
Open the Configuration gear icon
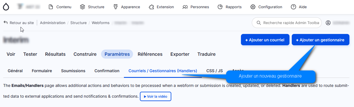pos(253,7)
